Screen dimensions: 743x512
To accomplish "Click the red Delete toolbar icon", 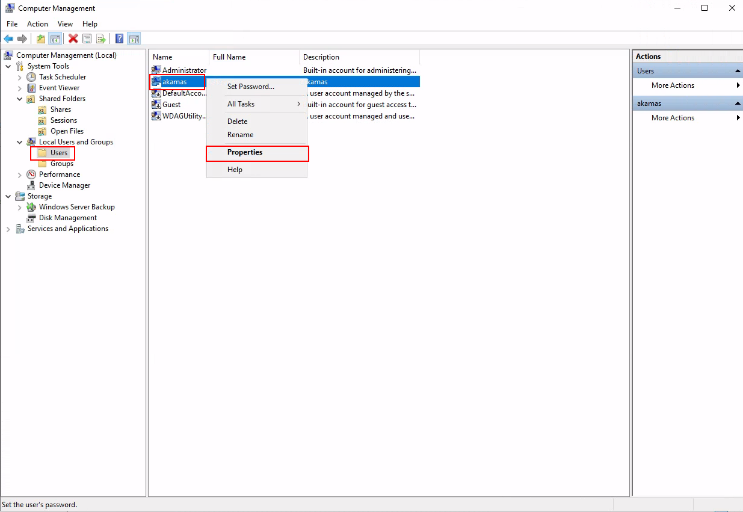I will coord(73,39).
